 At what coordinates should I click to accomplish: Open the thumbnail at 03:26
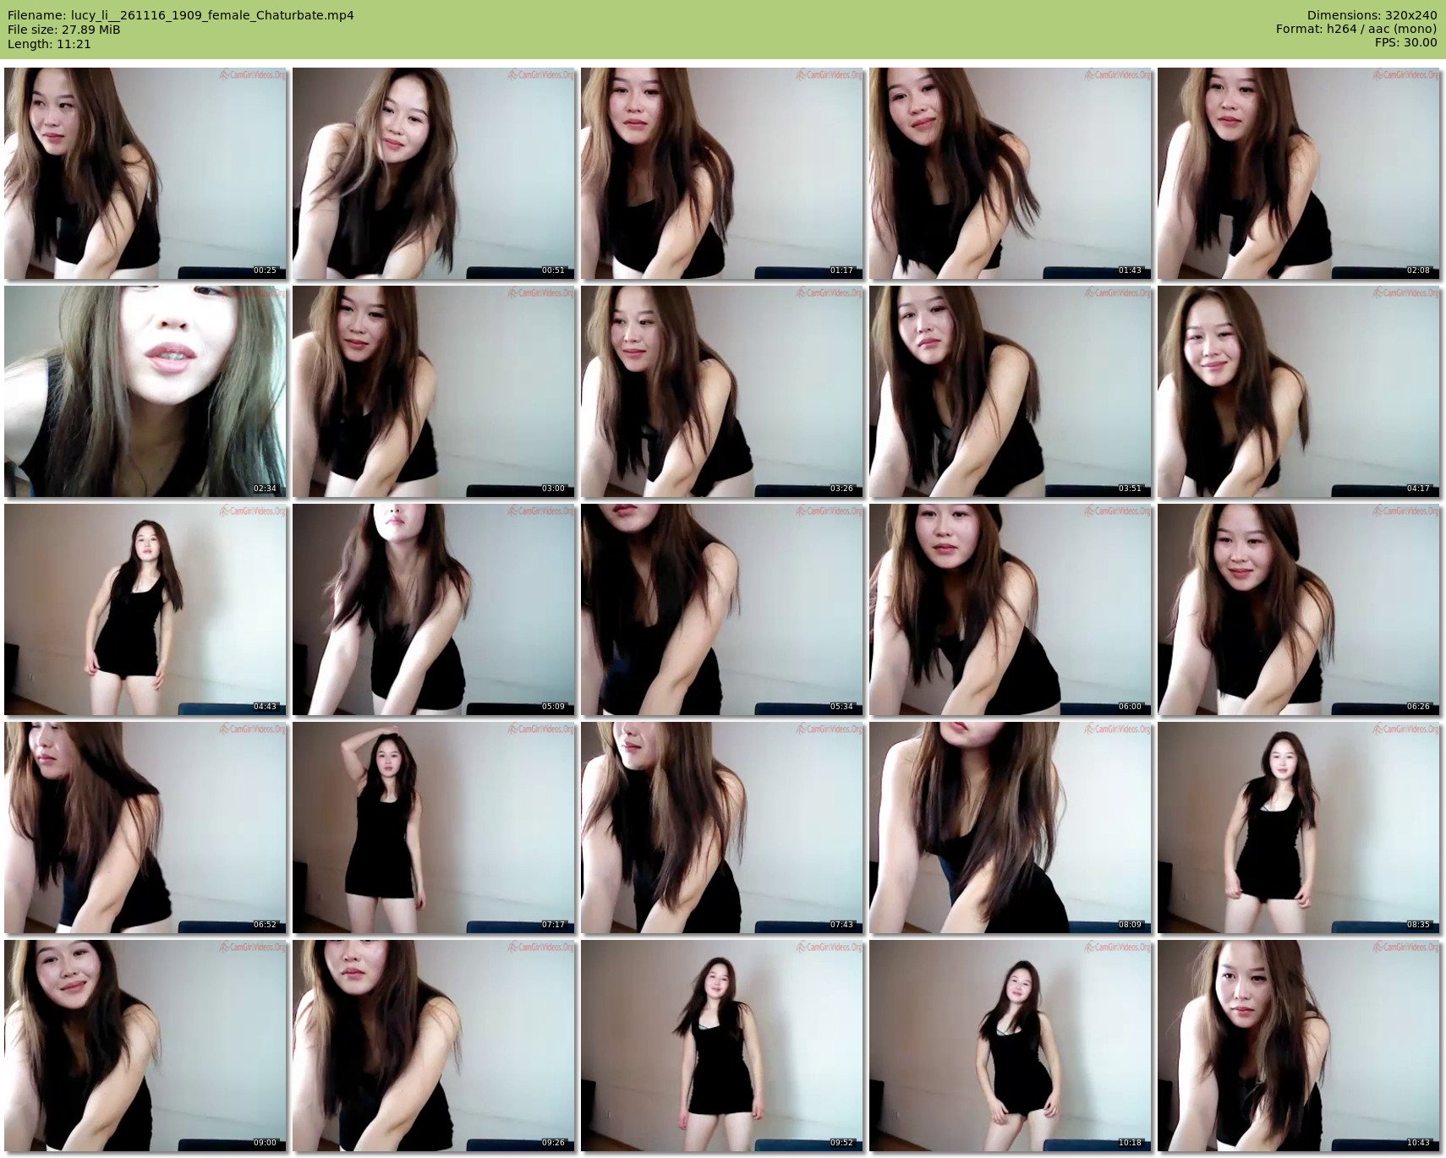pyautogui.click(x=721, y=391)
